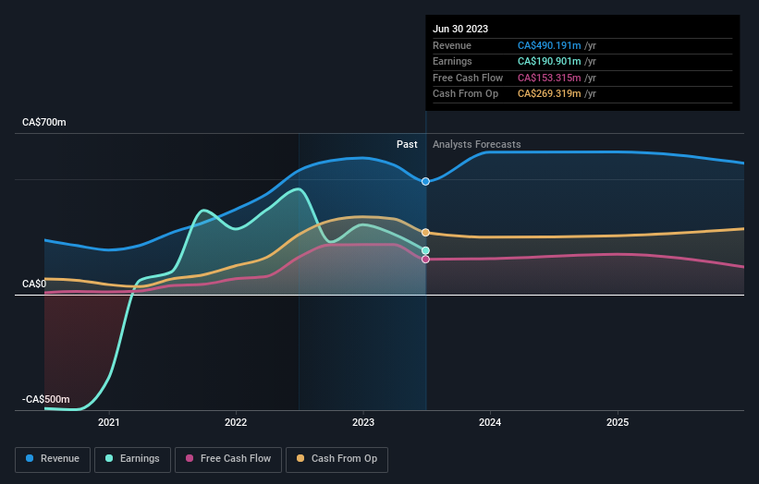The image size is (759, 484).
Task: Click the CA$190.901m earnings value
Action: coord(549,61)
